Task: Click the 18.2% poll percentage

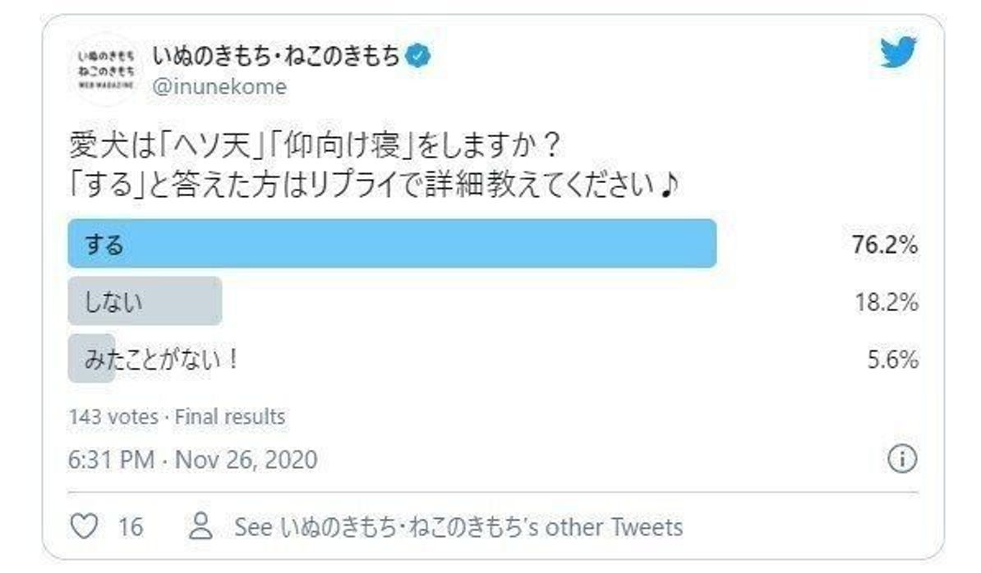Action: pyautogui.click(x=884, y=302)
